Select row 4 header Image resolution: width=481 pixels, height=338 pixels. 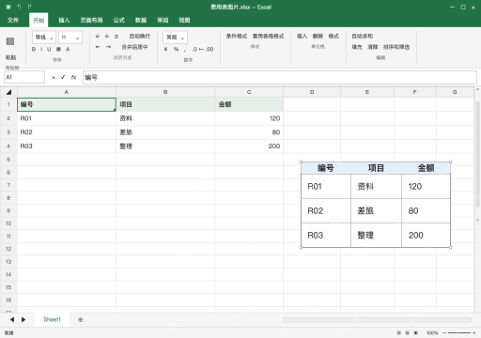coord(8,146)
